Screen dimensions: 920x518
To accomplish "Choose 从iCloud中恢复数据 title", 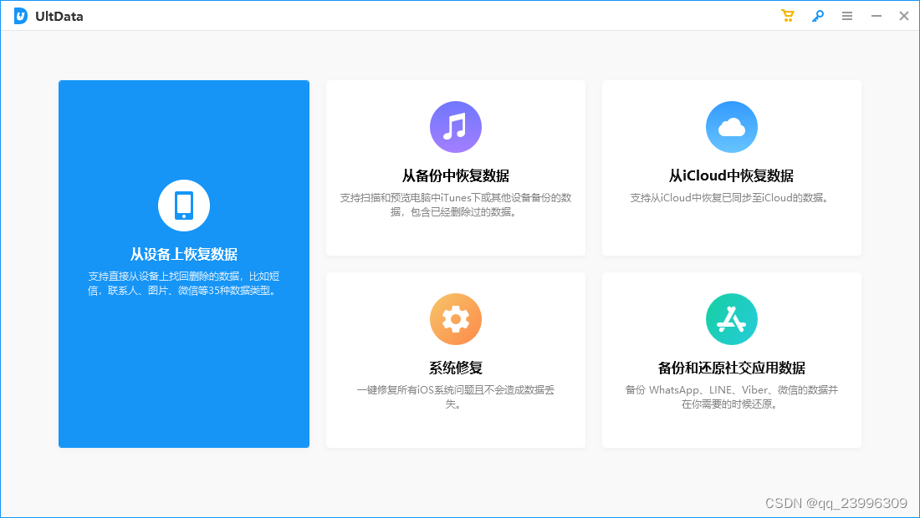I will (731, 175).
